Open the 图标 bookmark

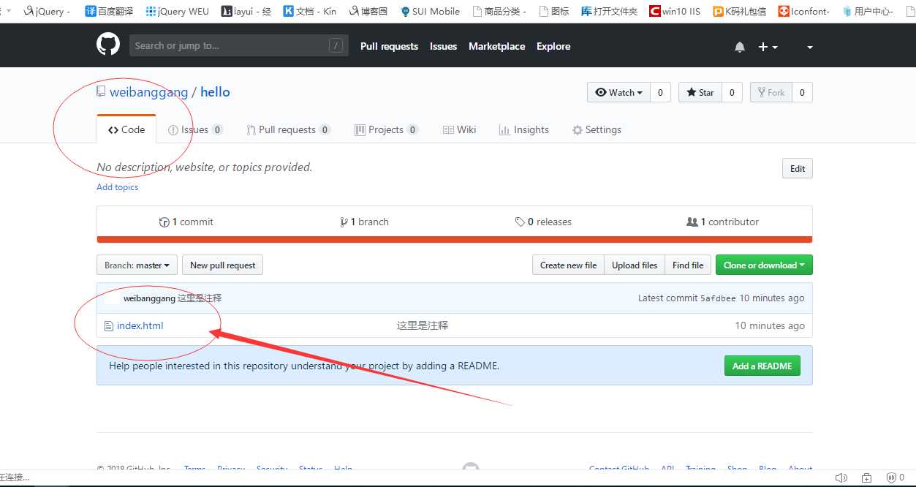(553, 11)
